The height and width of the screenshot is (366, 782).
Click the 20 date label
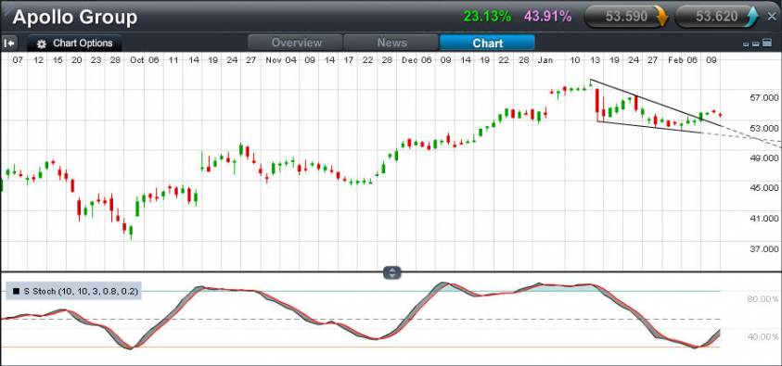click(x=76, y=59)
